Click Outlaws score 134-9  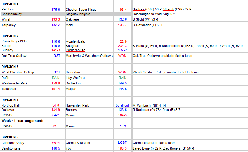(56, 110)
